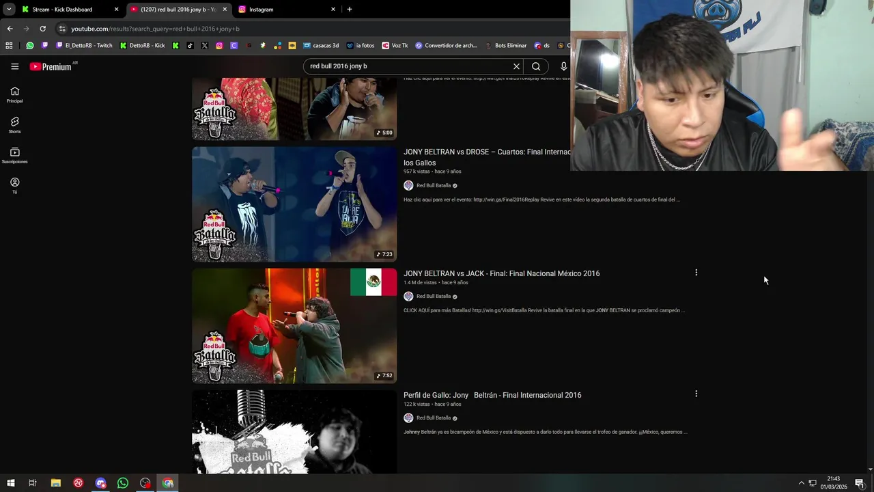Start voice search with microphone icon
The width and height of the screenshot is (874, 492).
pos(563,66)
